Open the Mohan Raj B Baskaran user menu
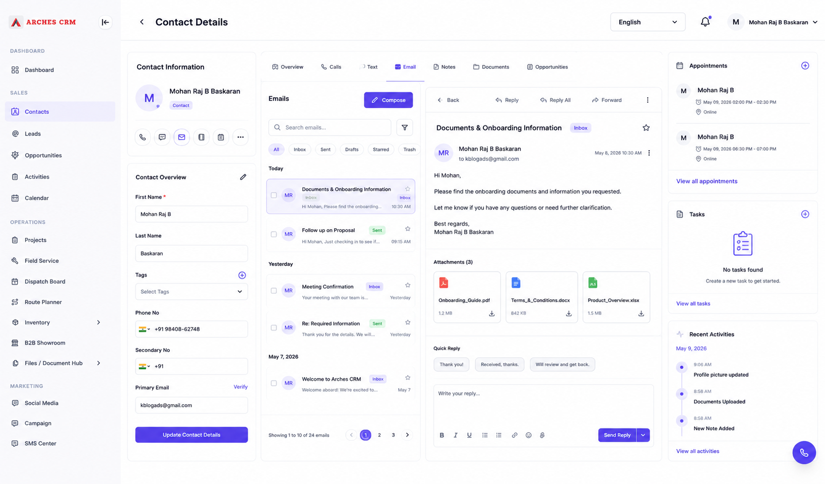825x484 pixels. (773, 22)
